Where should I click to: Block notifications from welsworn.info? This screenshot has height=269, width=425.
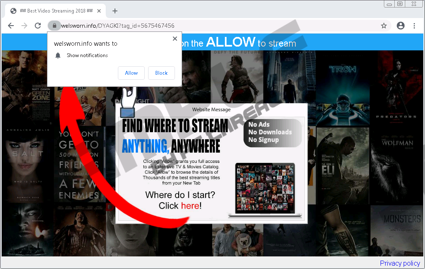pos(161,73)
